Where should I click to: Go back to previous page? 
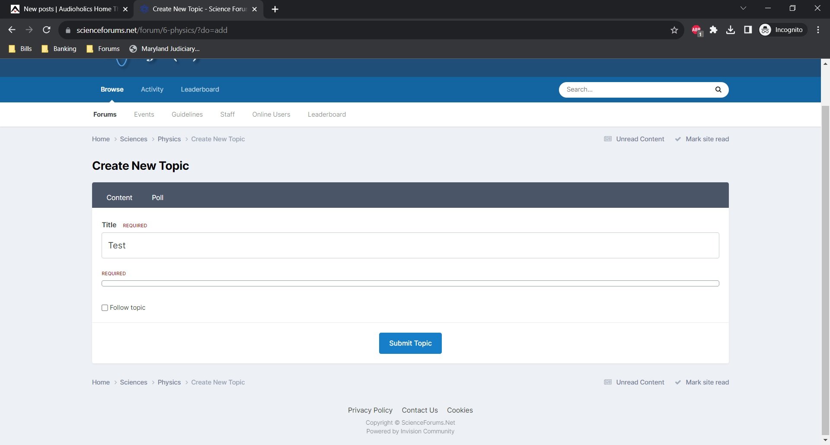coord(12,30)
